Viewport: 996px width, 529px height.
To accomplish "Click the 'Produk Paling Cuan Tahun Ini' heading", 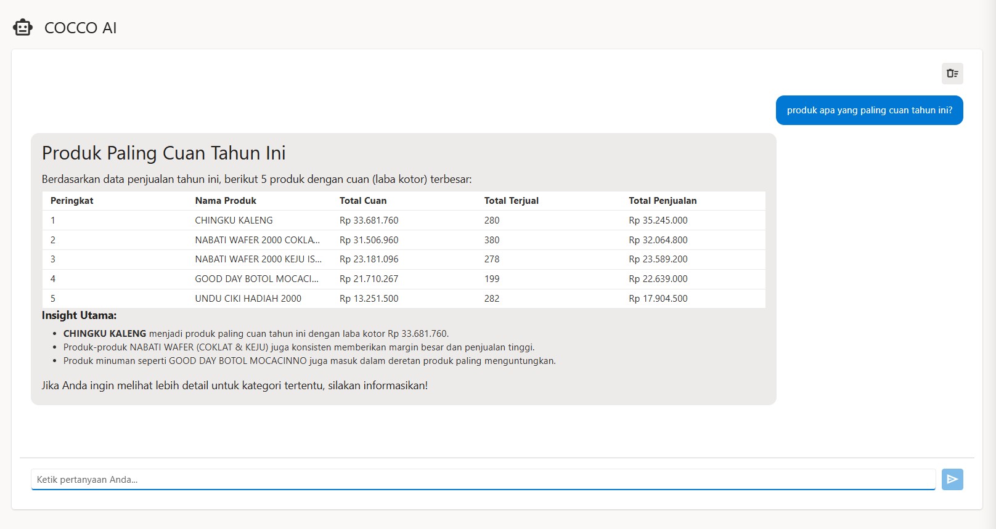I will click(x=163, y=153).
